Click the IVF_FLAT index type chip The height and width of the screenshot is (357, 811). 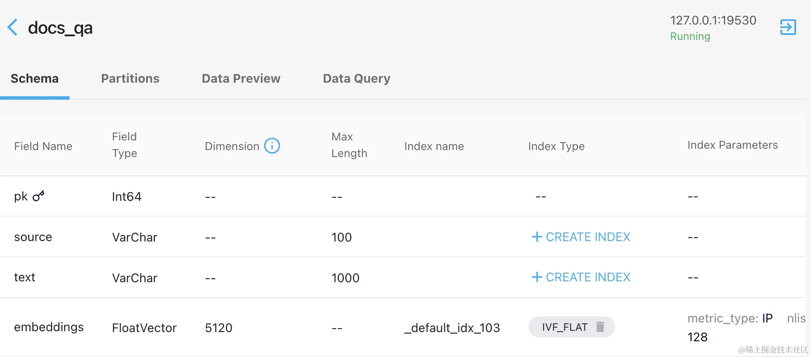pyautogui.click(x=571, y=327)
